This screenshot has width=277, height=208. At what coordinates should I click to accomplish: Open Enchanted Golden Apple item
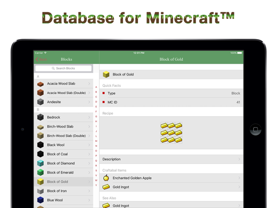171,178
